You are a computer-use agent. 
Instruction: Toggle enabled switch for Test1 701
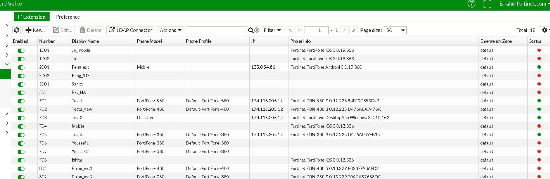click(21, 101)
